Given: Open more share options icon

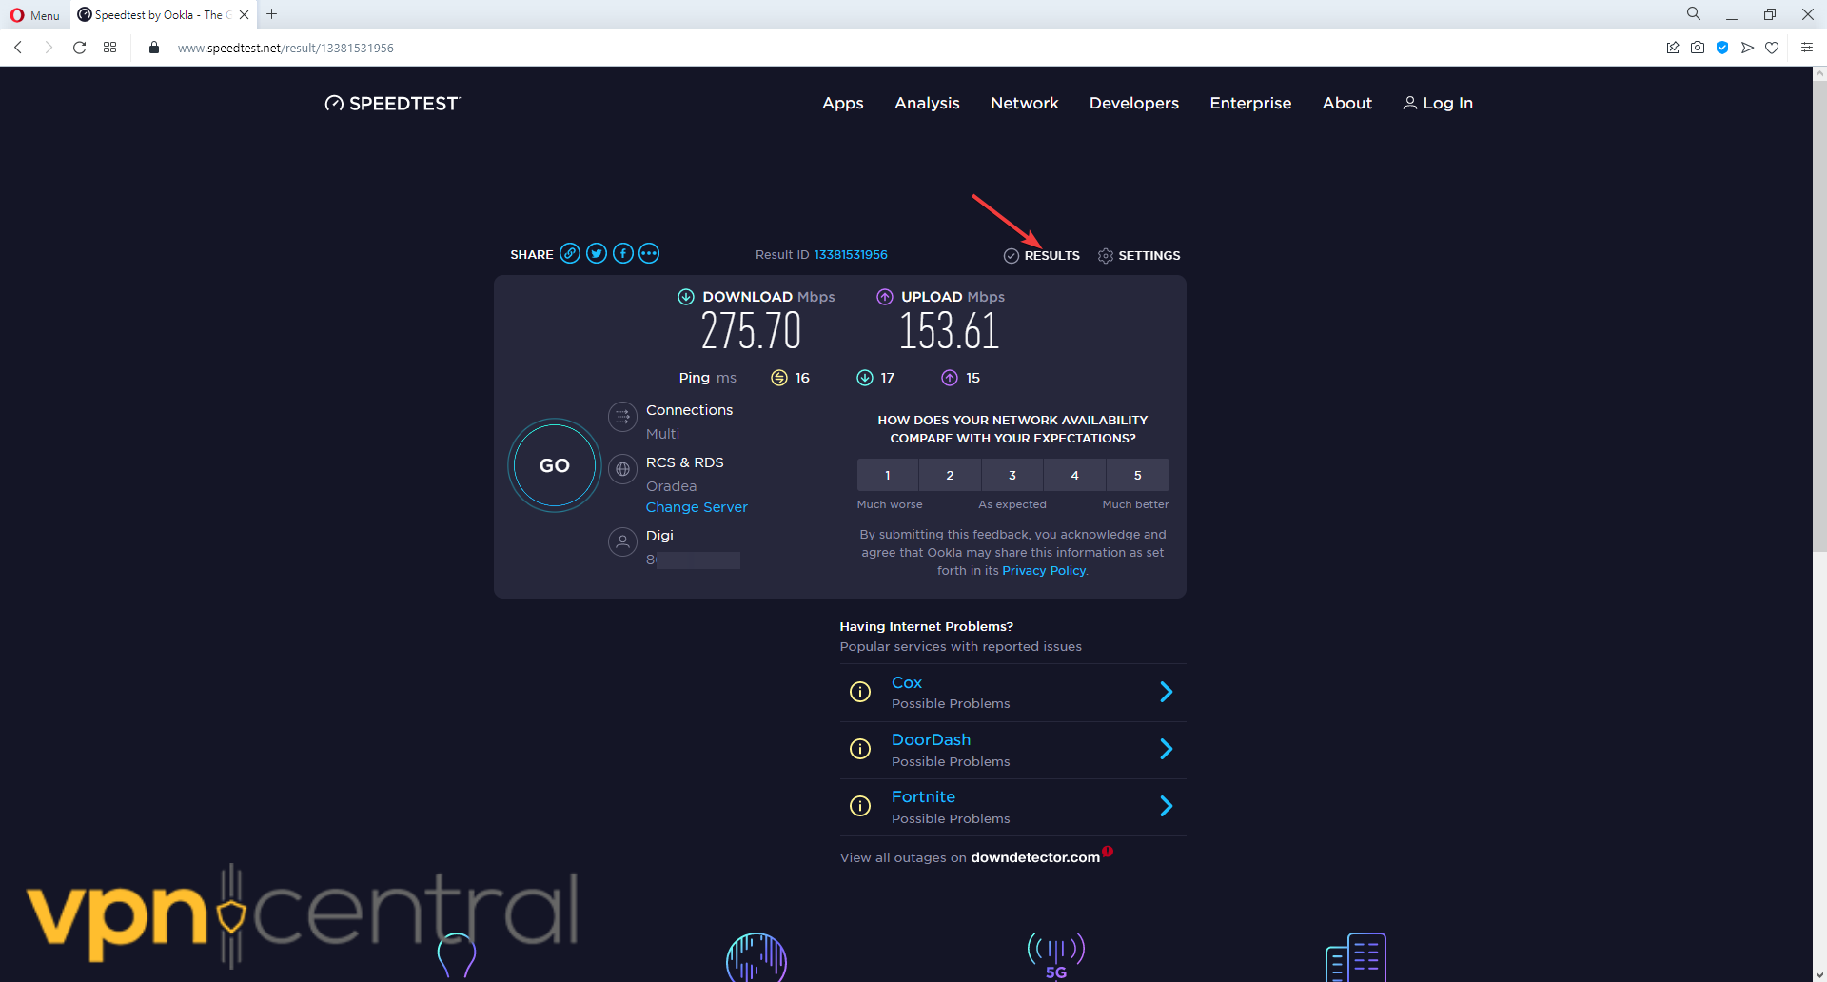Looking at the screenshot, I should 649,253.
